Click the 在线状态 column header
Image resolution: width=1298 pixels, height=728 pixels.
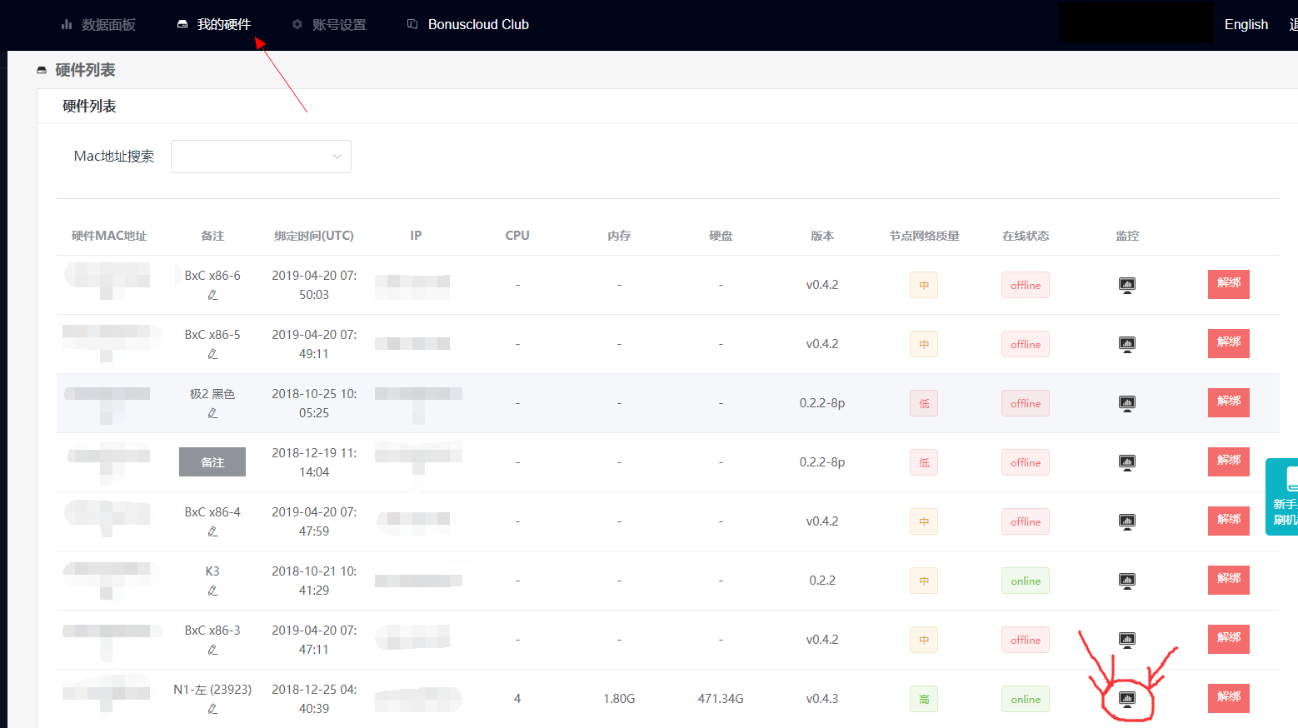[1026, 236]
